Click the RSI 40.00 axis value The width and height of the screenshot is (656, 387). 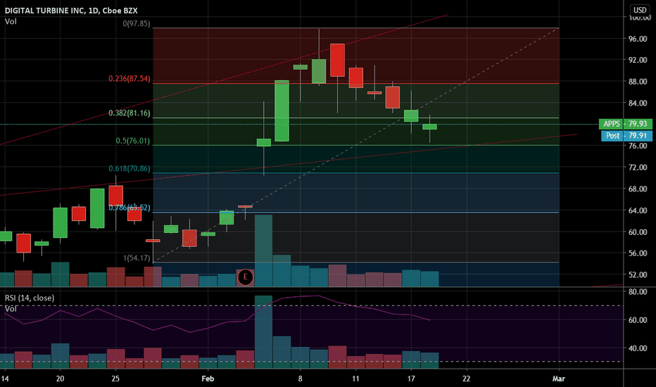pyautogui.click(x=638, y=348)
